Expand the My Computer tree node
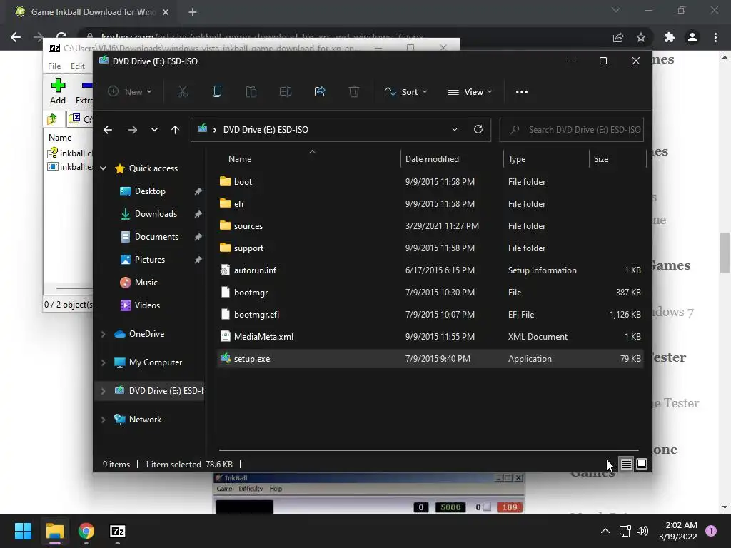 104,362
